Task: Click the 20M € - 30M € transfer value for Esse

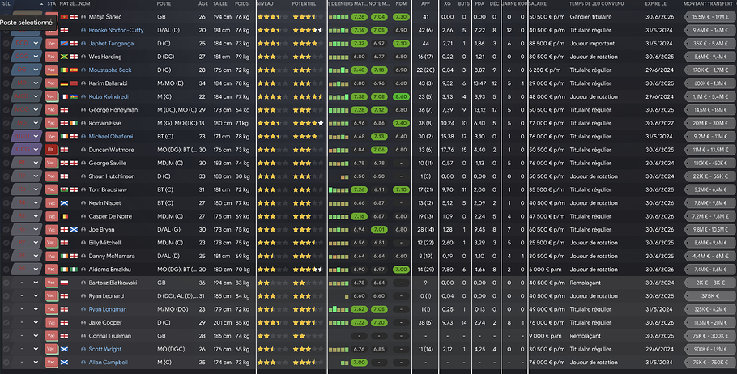Action: coord(709,123)
